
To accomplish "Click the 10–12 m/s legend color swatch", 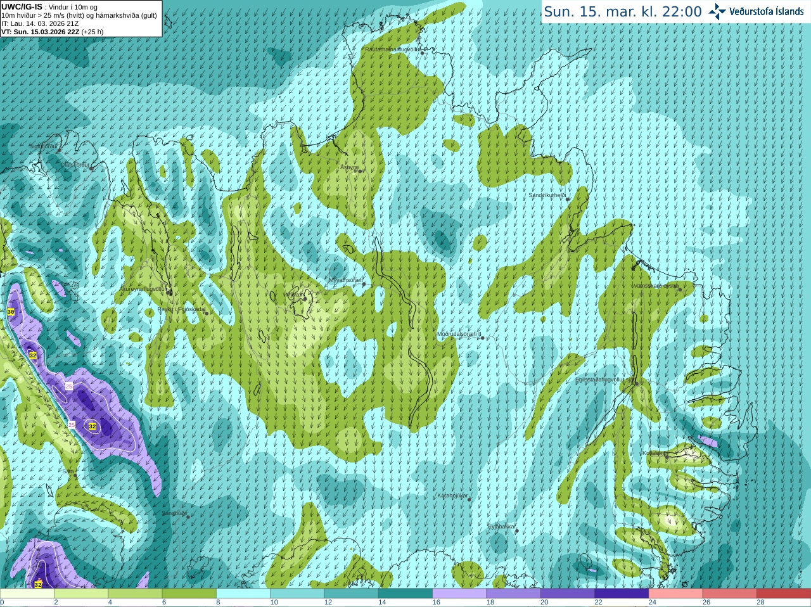I will [297, 594].
